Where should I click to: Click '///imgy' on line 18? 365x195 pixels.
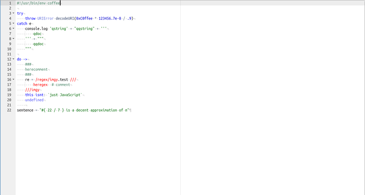[32, 90]
